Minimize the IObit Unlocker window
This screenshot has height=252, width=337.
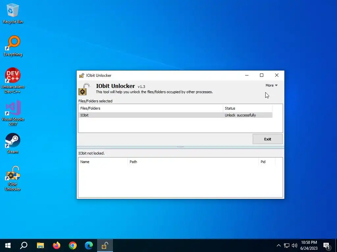[247, 75]
